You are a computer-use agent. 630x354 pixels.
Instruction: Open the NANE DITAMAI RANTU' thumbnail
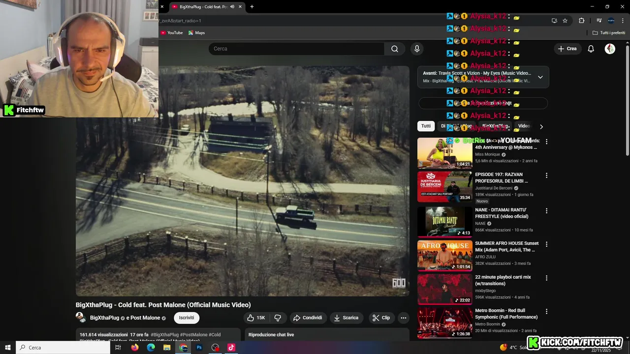445,222
